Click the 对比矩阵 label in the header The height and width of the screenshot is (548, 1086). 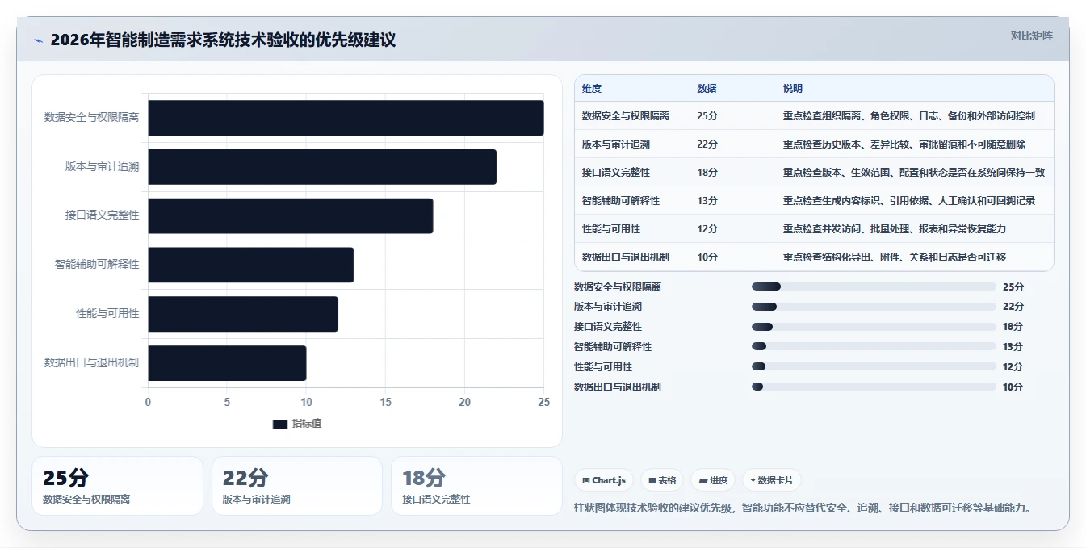click(x=1031, y=36)
